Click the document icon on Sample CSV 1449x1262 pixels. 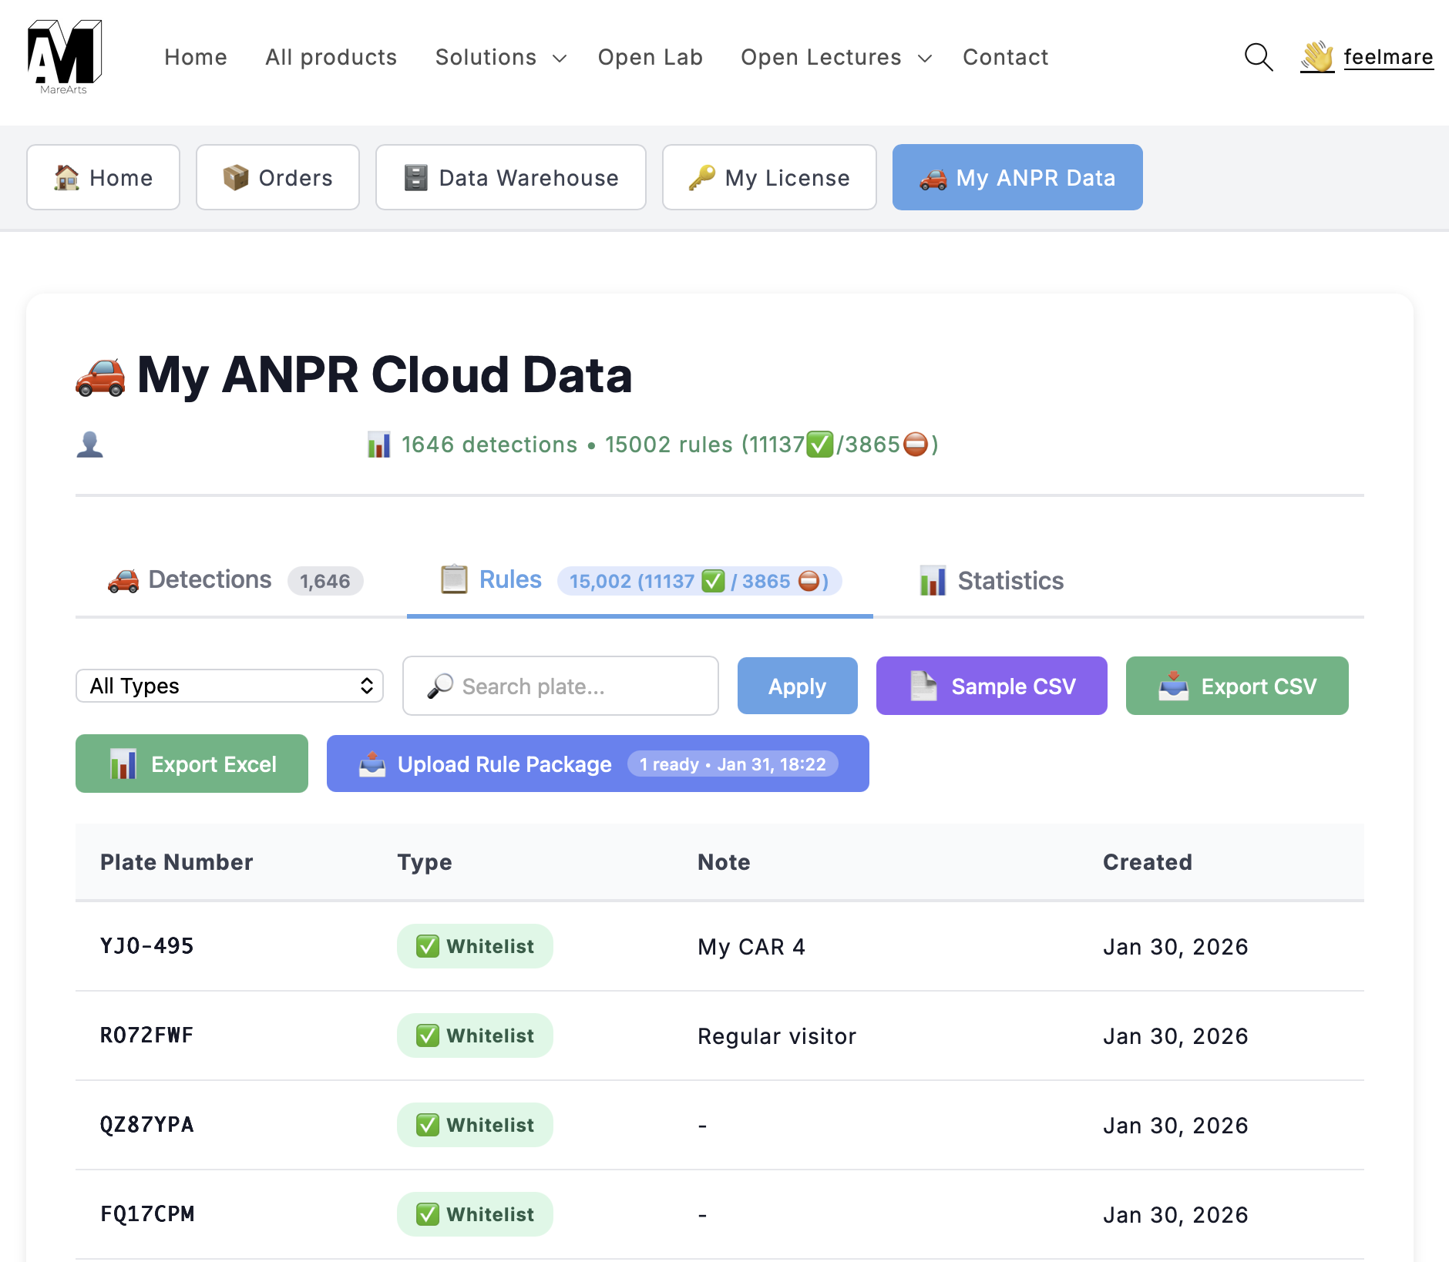pos(923,686)
